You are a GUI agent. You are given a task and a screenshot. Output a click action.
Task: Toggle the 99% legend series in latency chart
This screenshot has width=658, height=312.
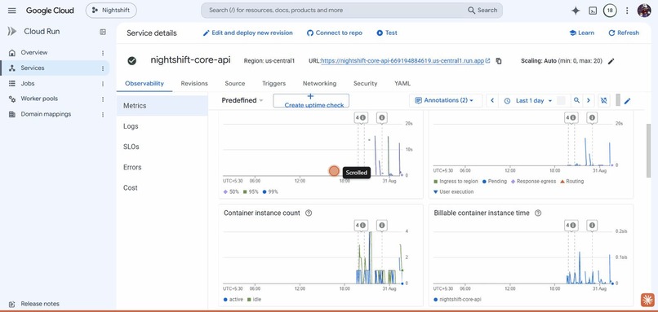(270, 191)
